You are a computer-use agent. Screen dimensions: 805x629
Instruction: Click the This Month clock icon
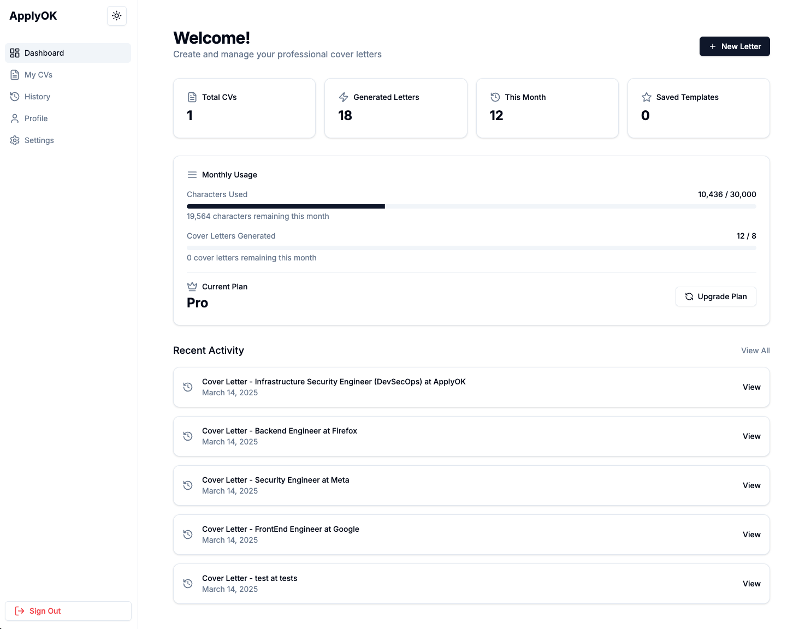pos(495,97)
